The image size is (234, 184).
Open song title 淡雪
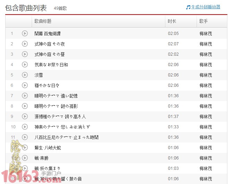(39, 75)
